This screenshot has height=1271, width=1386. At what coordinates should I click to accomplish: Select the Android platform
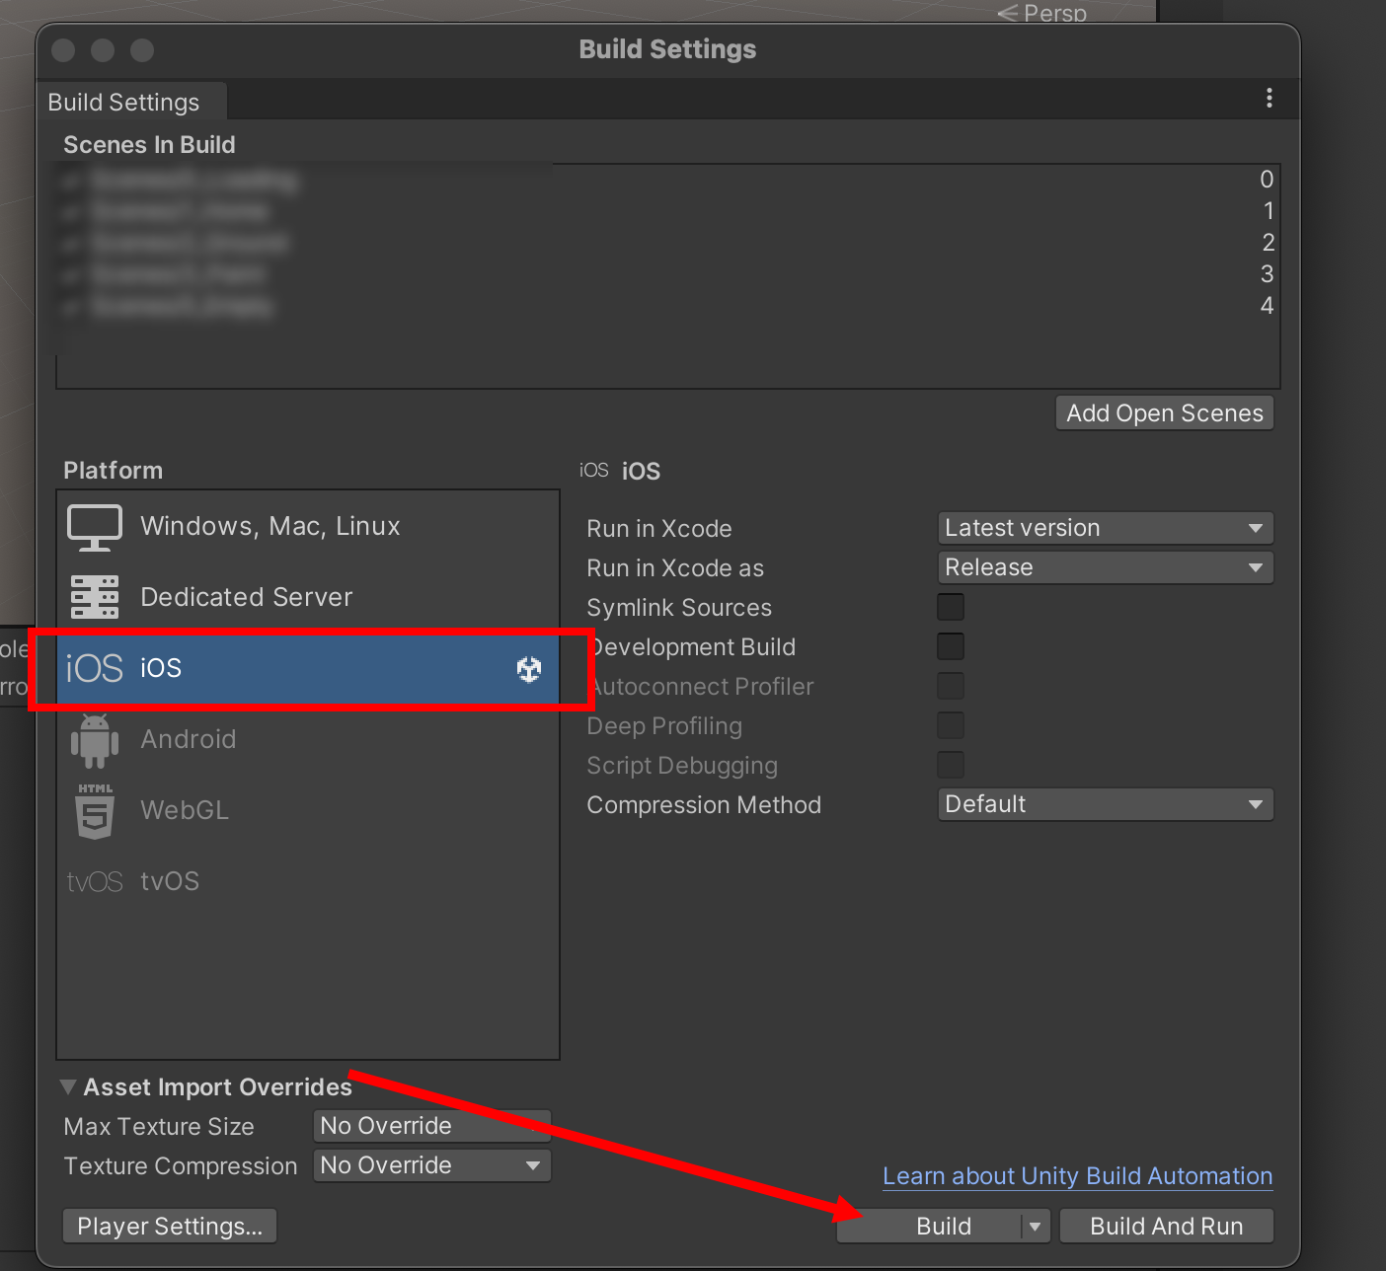pos(308,739)
